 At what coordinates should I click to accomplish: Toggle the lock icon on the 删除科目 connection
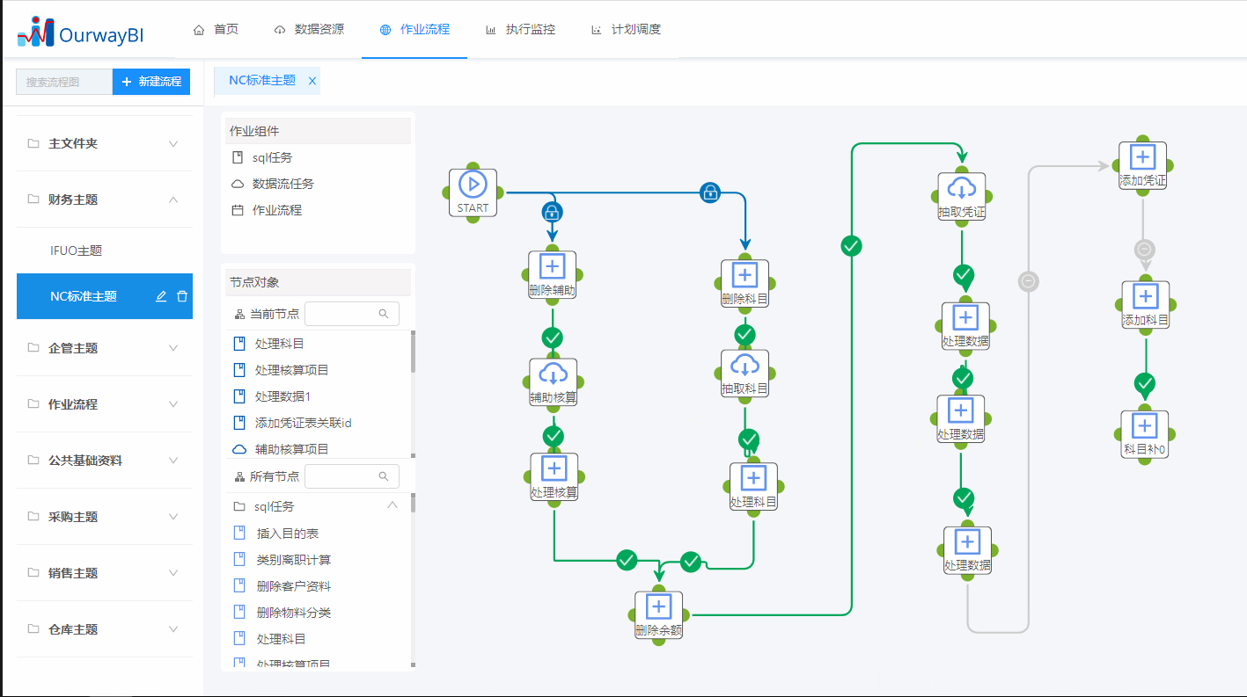710,192
